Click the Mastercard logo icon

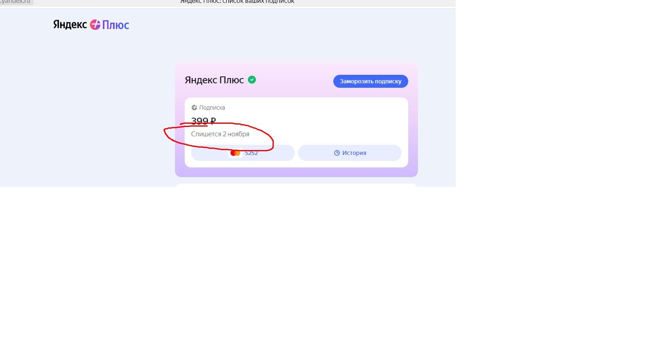pos(235,153)
